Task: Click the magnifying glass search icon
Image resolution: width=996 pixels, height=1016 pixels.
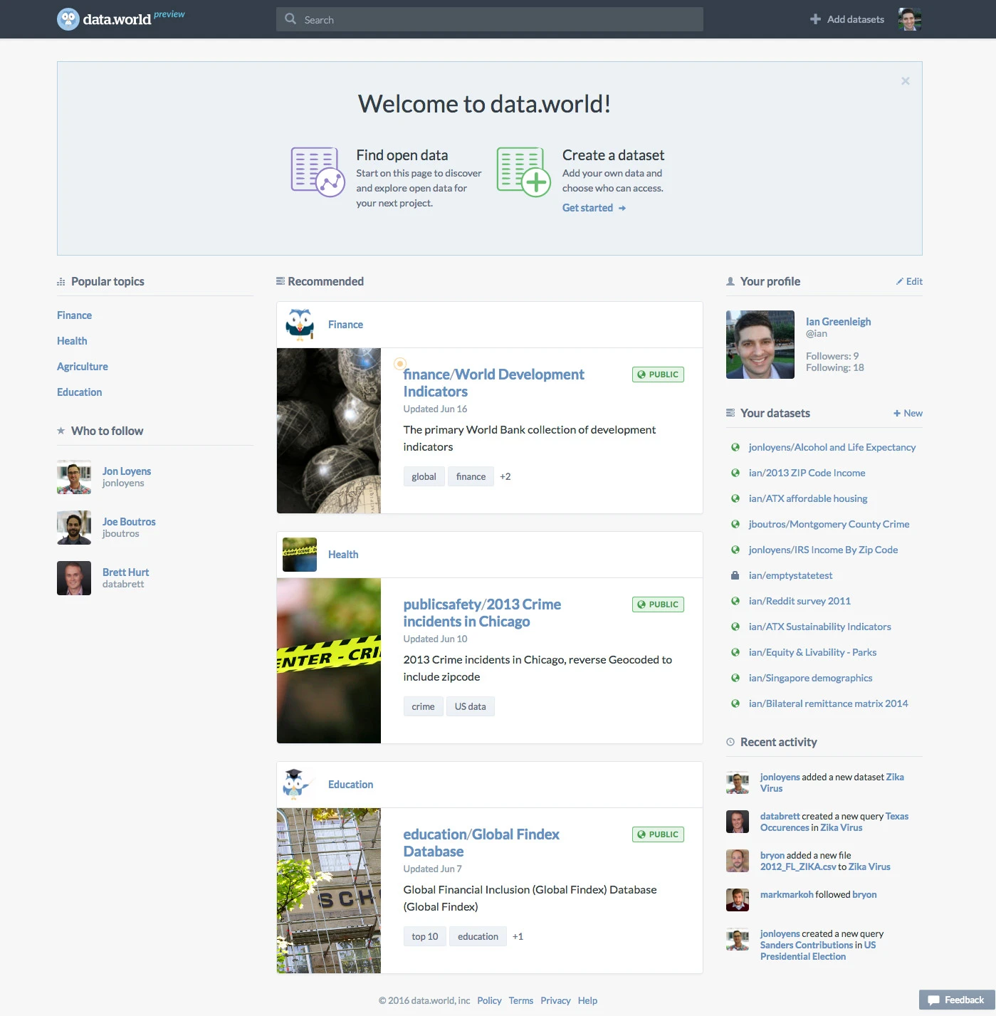Action: [x=290, y=19]
